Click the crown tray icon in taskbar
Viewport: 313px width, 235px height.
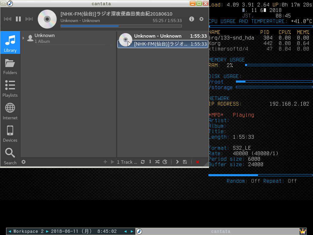(x=303, y=231)
